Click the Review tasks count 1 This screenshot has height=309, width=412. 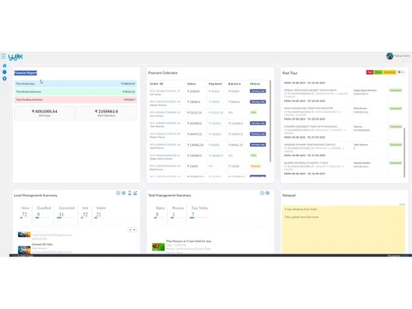coord(173,214)
